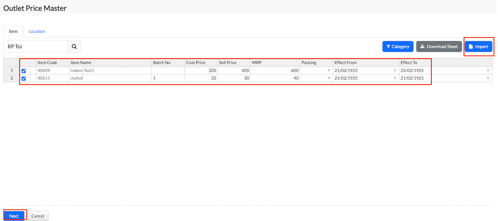
Task: Open the Effect From date dropdown for Joyfull
Action: tap(395, 78)
